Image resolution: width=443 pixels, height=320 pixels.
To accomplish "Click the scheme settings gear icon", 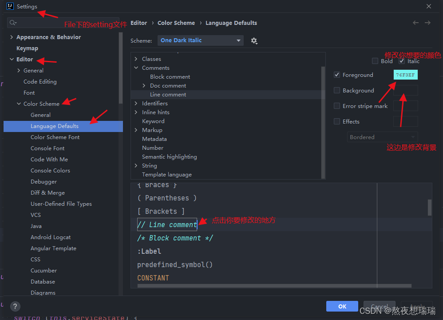I will 254,41.
